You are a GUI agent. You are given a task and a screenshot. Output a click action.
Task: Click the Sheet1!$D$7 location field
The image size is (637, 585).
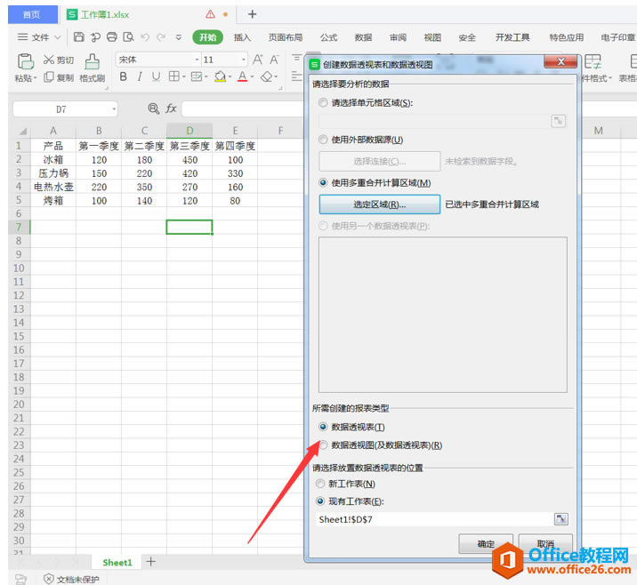click(434, 519)
